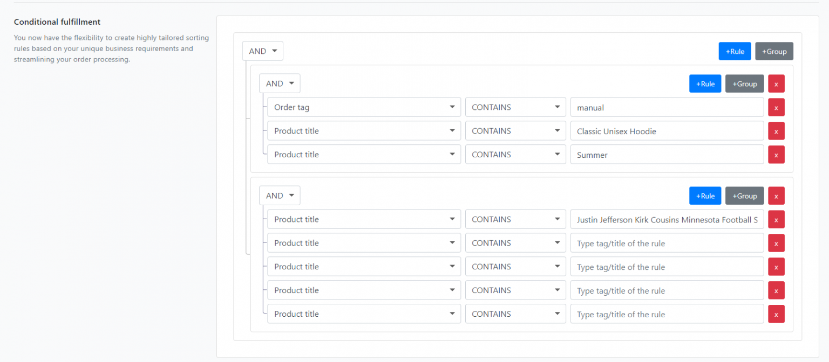This screenshot has height=362, width=829.
Task: Remove the last empty Product title rule
Action: click(776, 314)
